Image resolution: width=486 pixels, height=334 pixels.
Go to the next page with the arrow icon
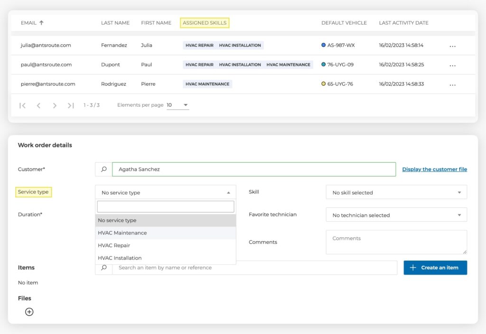55,105
